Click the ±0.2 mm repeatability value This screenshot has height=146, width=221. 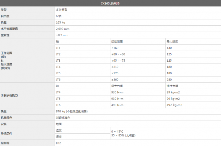(x=62, y=35)
